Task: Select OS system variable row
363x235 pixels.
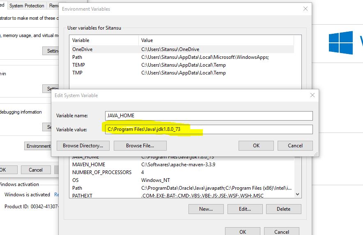Action: [182, 180]
